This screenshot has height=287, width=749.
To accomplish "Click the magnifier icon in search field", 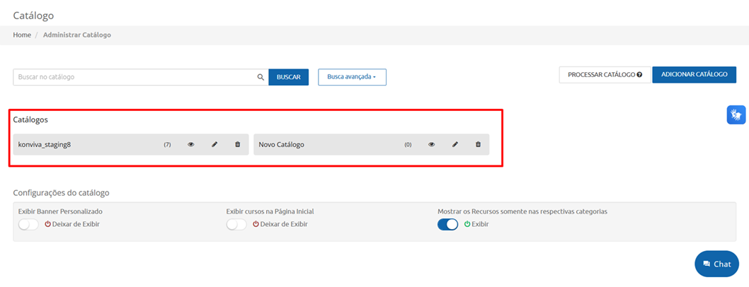I will (260, 77).
